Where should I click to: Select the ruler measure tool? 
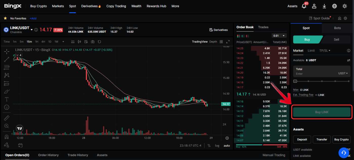coord(7,118)
